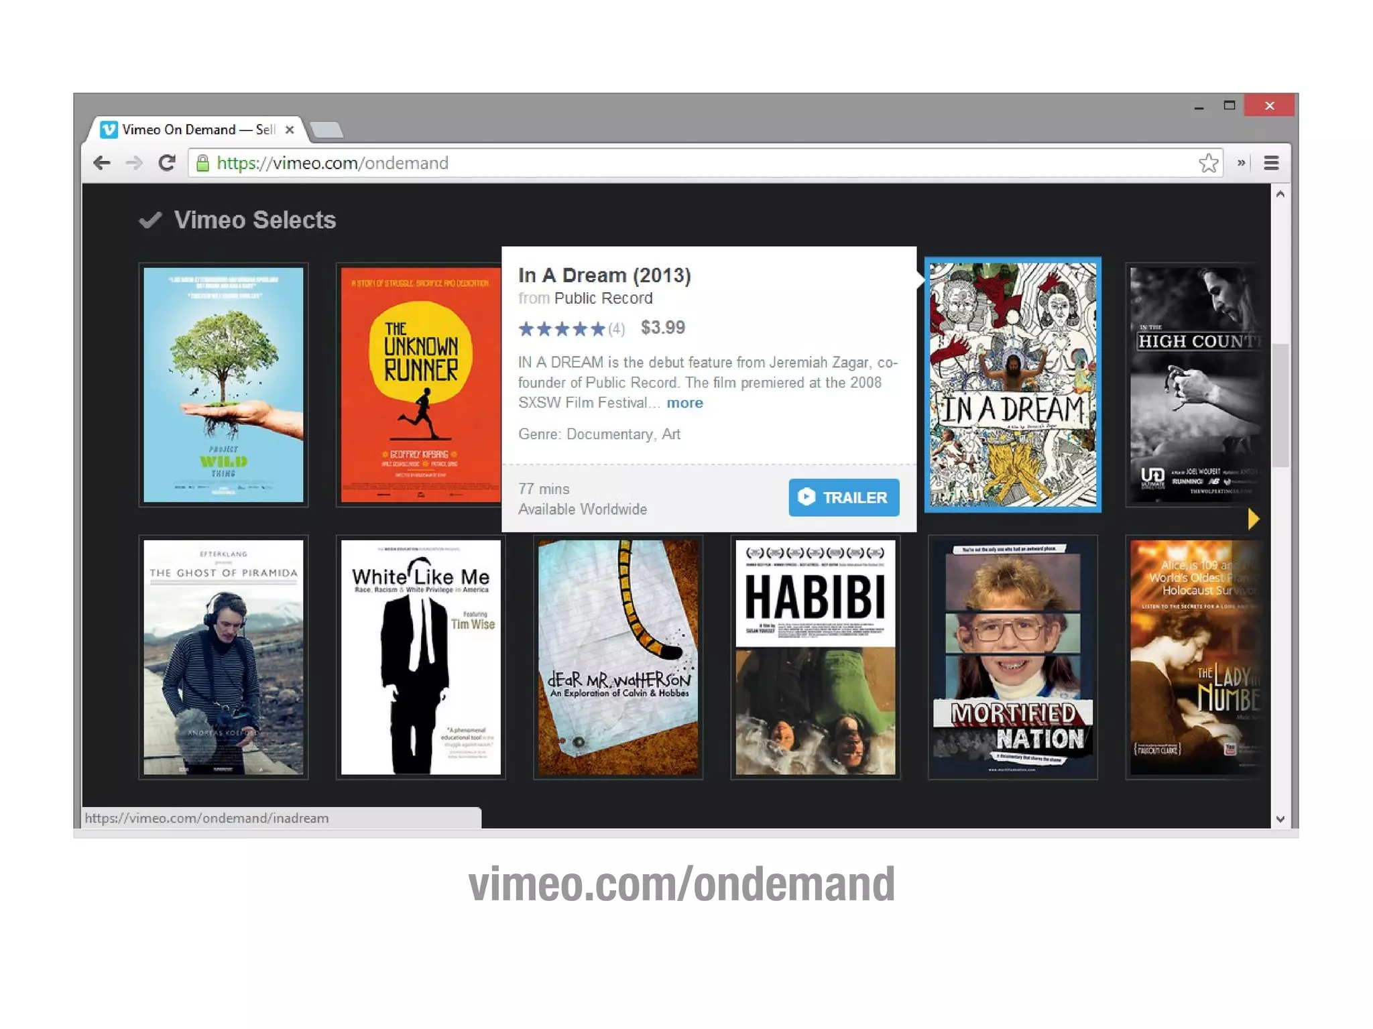Click the In A Dream (2013) title
The width and height of the screenshot is (1373, 1029).
[x=604, y=275]
